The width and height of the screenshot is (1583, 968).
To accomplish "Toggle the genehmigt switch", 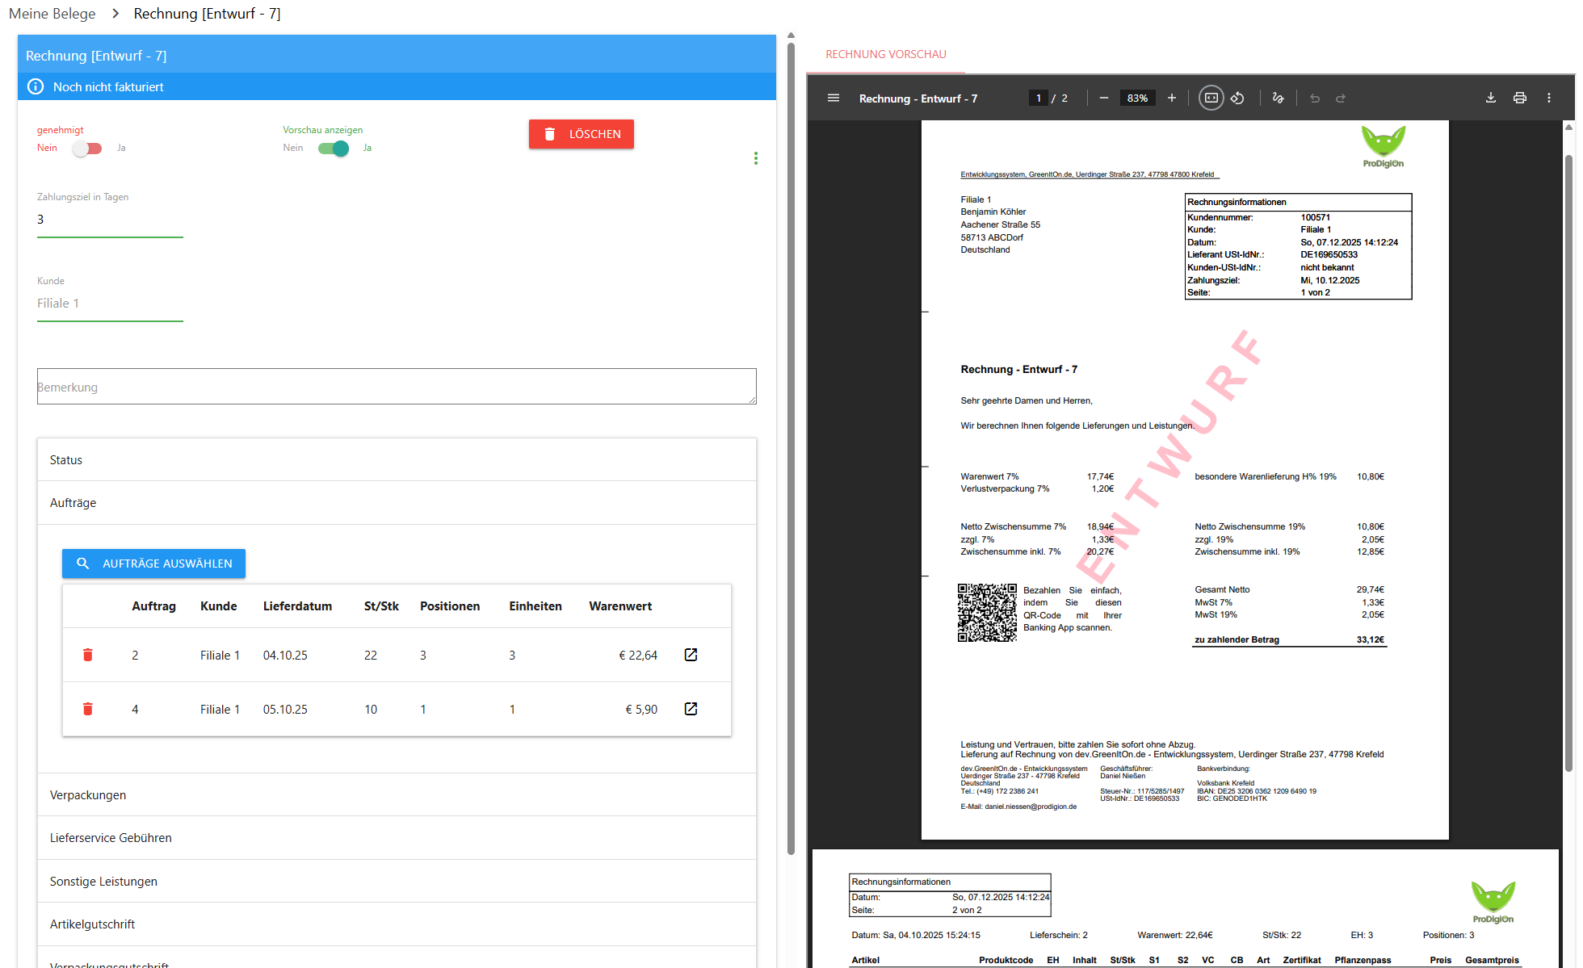I will tap(87, 149).
